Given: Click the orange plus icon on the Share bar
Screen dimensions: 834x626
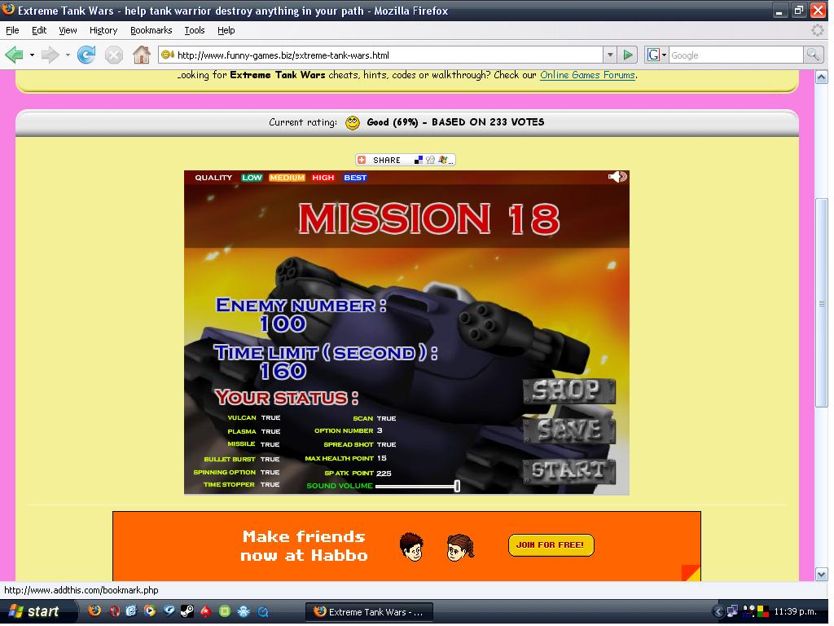Looking at the screenshot, I should point(362,161).
